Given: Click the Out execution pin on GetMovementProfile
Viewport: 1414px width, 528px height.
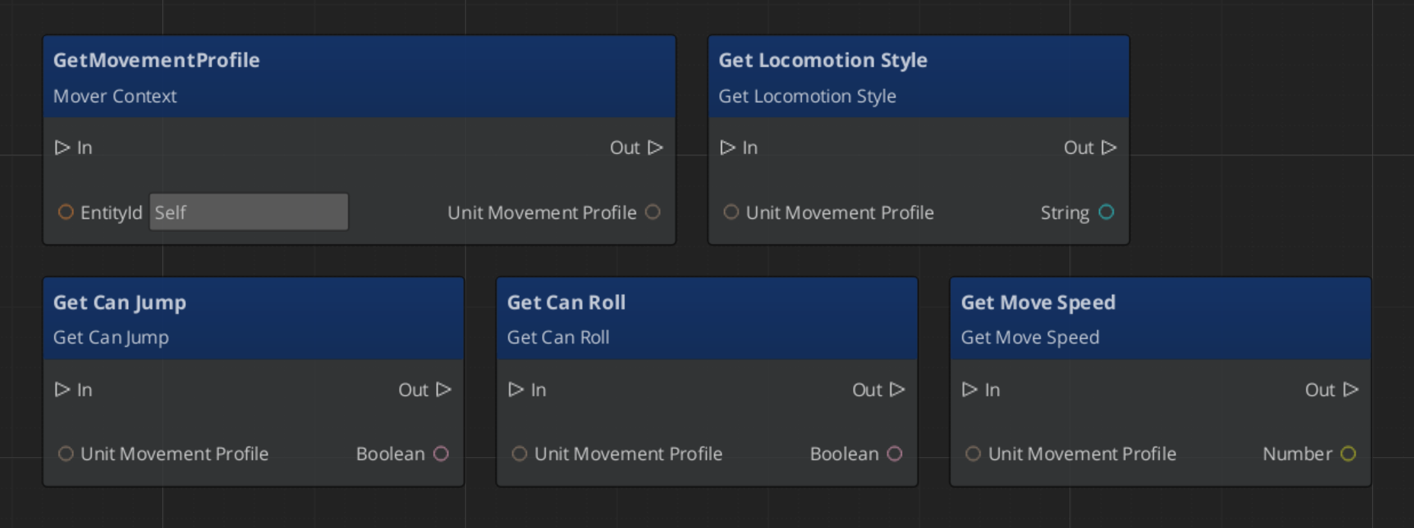Looking at the screenshot, I should click(656, 148).
